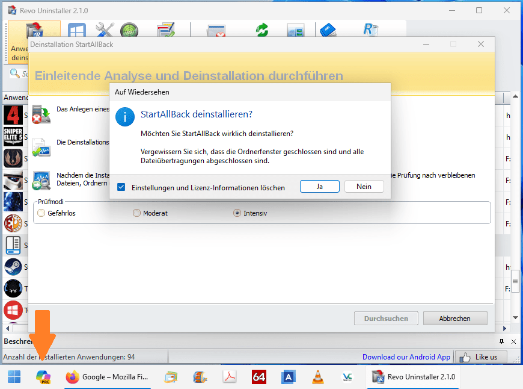Screen dimensions: 523x389
Task: Close the Beschreibung panel
Action: pyautogui.click(x=513, y=341)
